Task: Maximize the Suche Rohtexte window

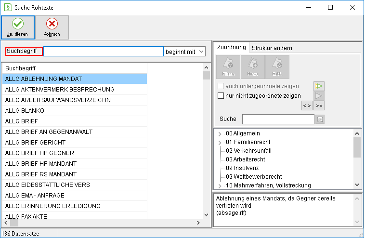Action: pyautogui.click(x=330, y=7)
